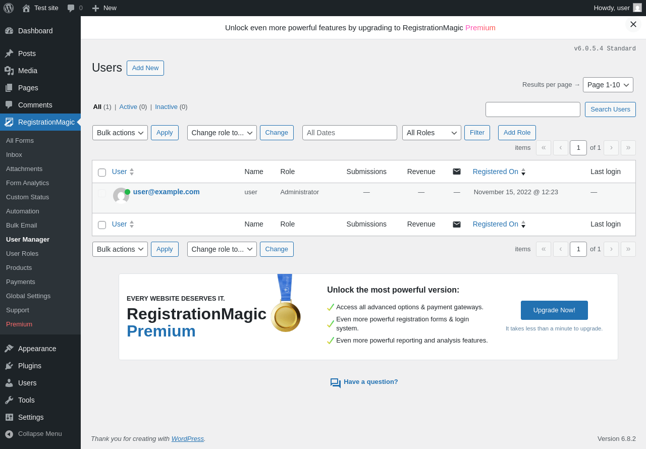646x449 pixels.
Task: Open the WordPress logo menu
Action: [x=9, y=8]
